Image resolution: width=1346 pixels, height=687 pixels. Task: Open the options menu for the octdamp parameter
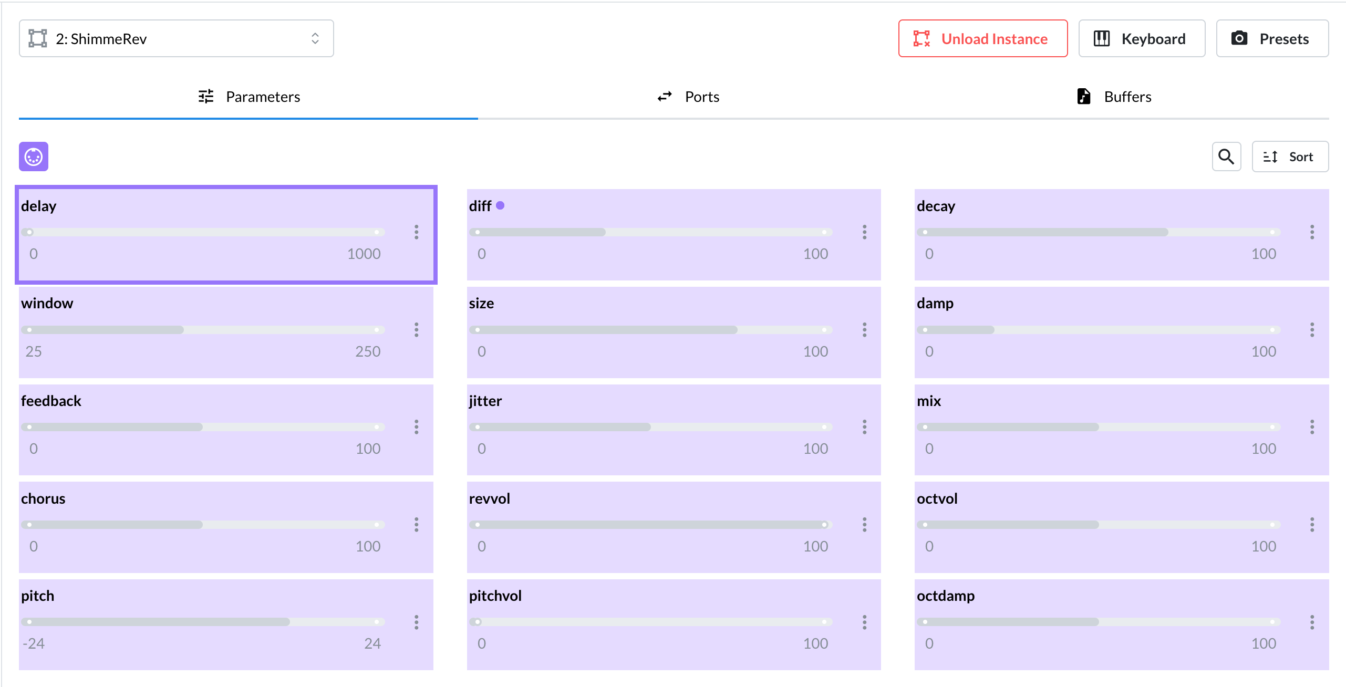point(1312,622)
